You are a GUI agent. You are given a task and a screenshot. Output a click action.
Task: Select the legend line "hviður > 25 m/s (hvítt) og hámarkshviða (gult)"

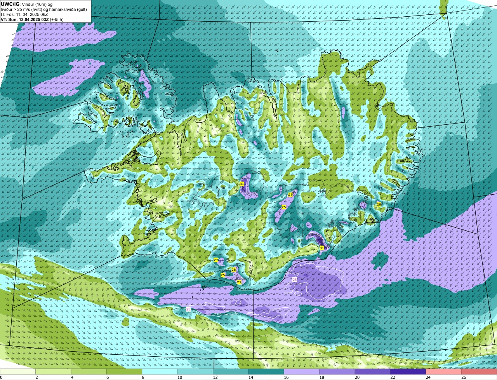43,9
